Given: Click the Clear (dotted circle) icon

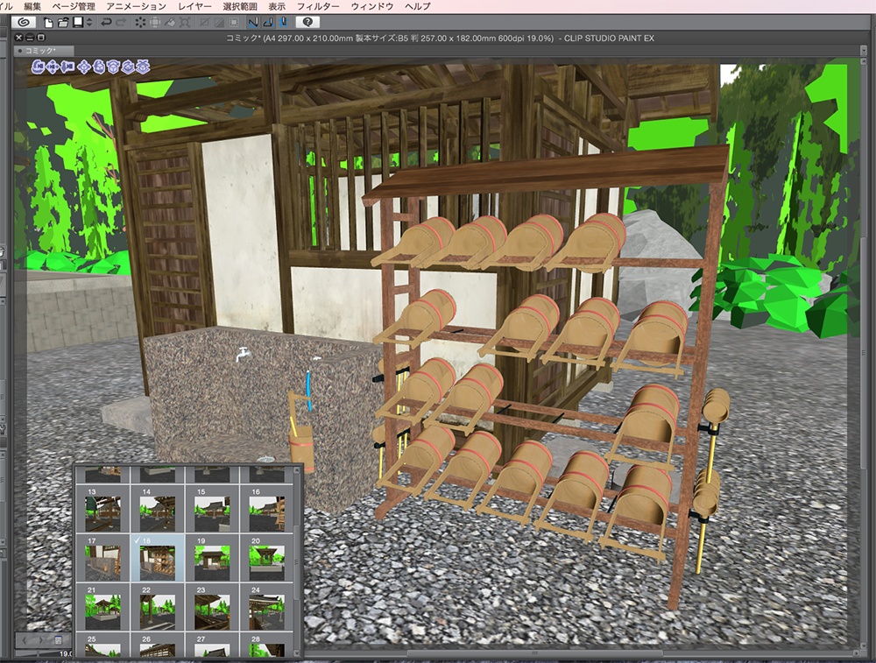Looking at the screenshot, I should [140, 23].
